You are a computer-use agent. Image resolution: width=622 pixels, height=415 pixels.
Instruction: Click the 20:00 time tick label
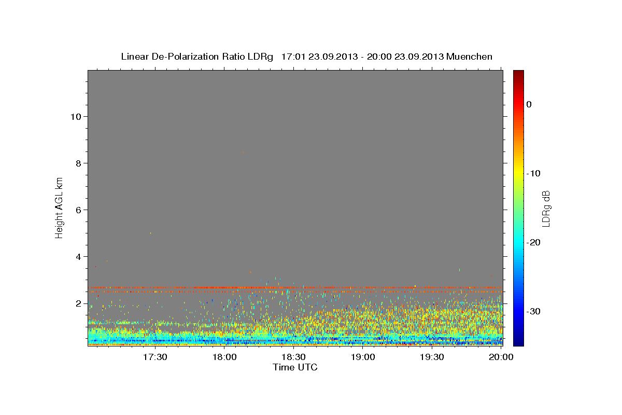501,357
